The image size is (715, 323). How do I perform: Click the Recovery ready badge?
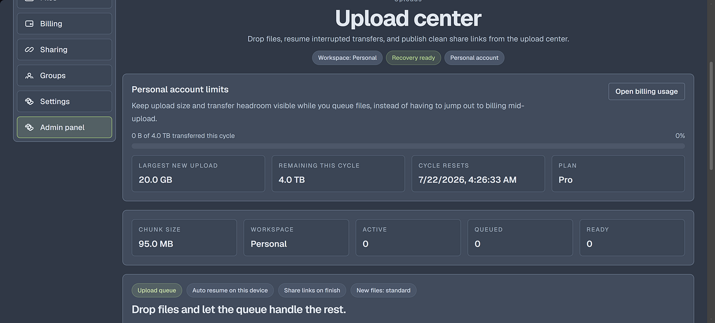(x=413, y=58)
